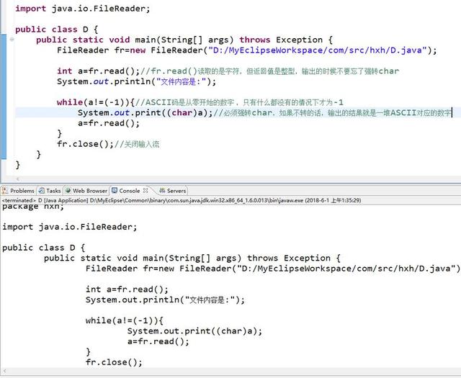Click the 'int a=fr.read();' line with comment in editor
Image resolution: width=461 pixels, height=378 pixels.
pos(228,71)
